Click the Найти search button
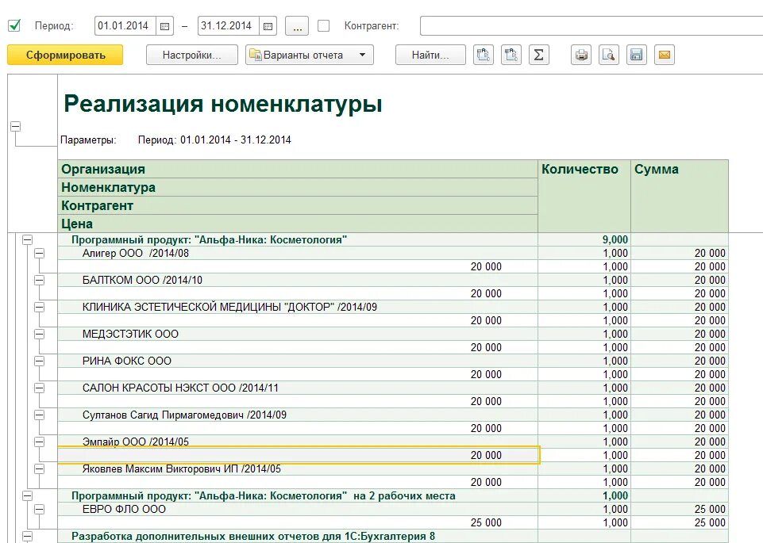This screenshot has width=763, height=543. click(x=430, y=55)
